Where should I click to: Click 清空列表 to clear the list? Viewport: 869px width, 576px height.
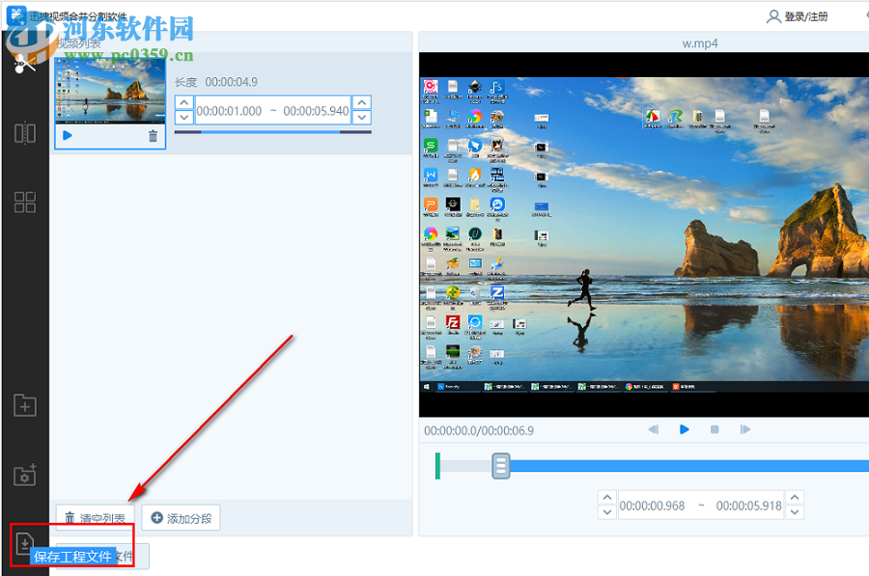(x=96, y=518)
